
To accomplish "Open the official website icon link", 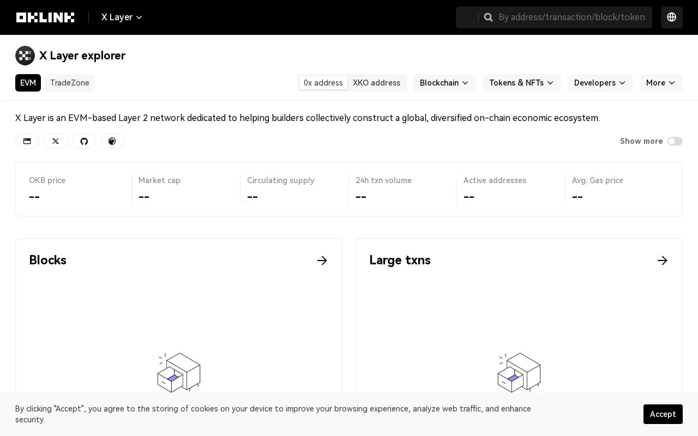I will pyautogui.click(x=27, y=141).
